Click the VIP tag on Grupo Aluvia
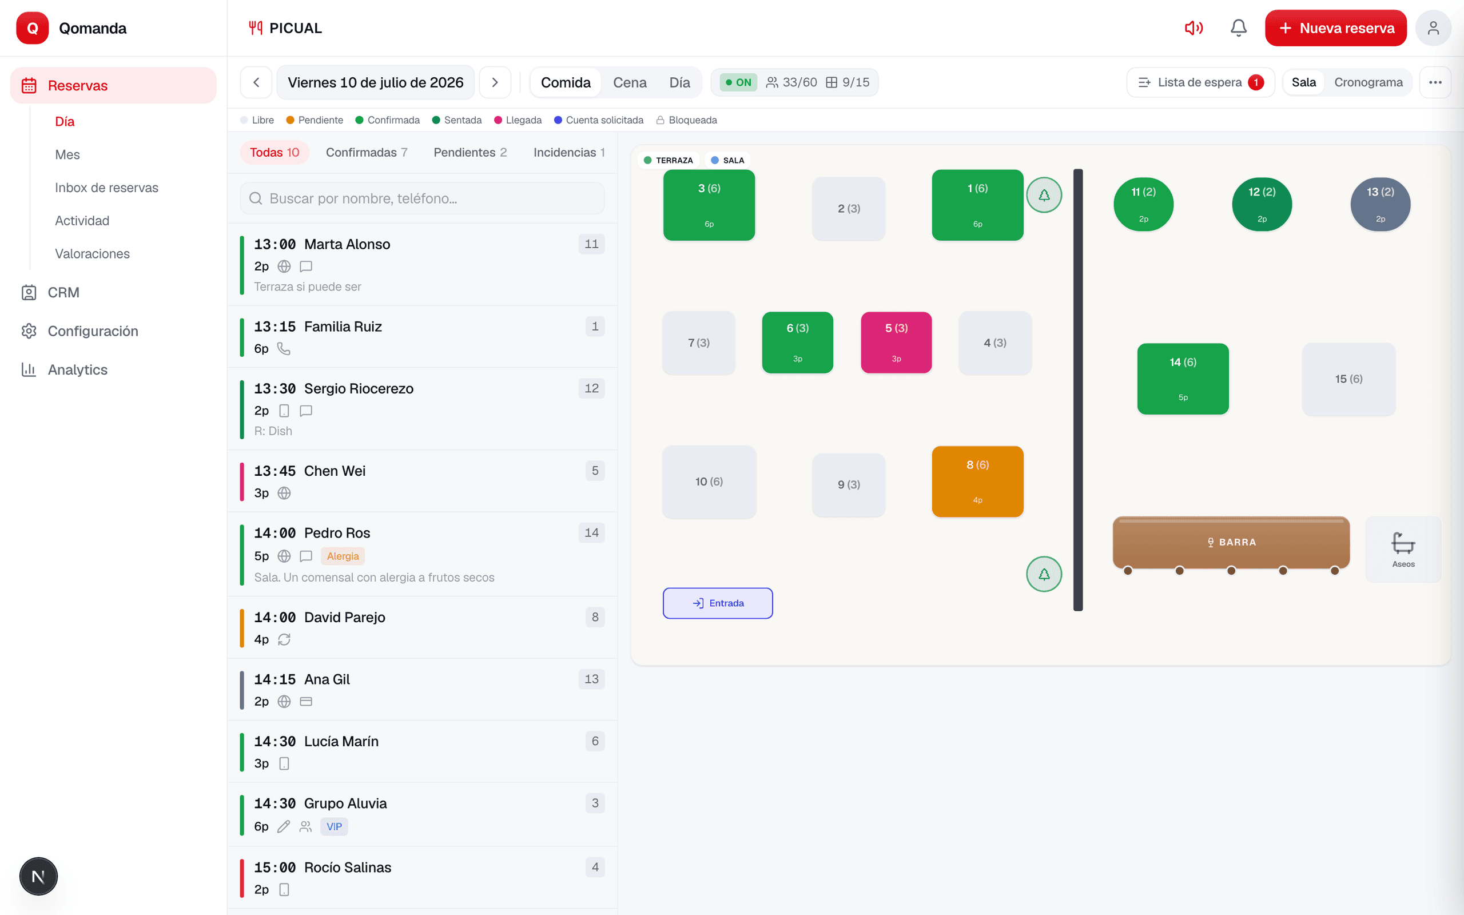The width and height of the screenshot is (1464, 915). click(334, 827)
